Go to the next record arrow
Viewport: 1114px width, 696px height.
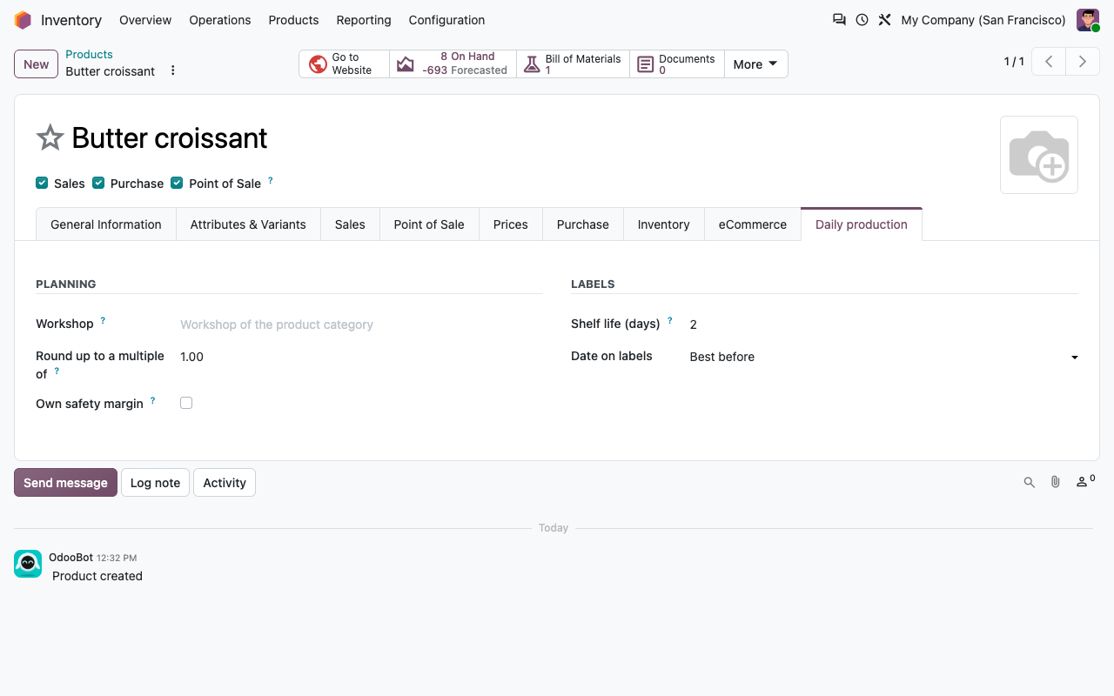1083,62
